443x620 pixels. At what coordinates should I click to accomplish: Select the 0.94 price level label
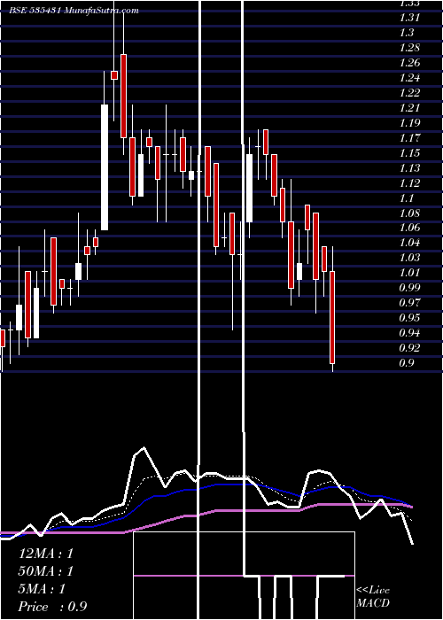tap(409, 332)
